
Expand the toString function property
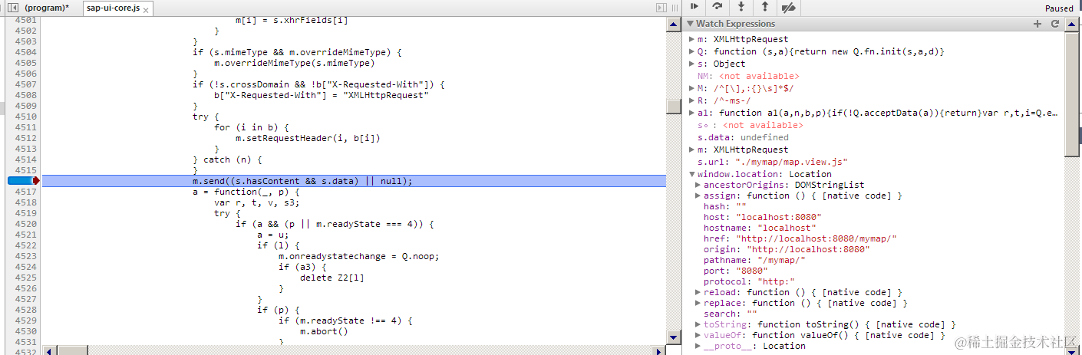[x=698, y=324]
